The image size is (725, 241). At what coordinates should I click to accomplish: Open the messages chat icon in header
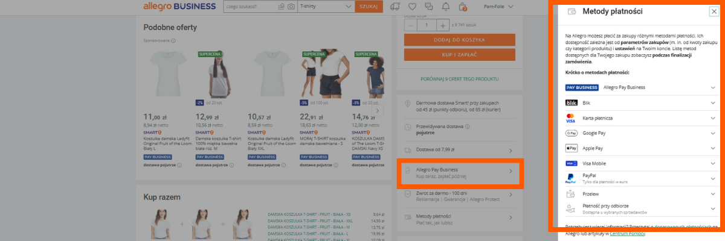tap(429, 7)
